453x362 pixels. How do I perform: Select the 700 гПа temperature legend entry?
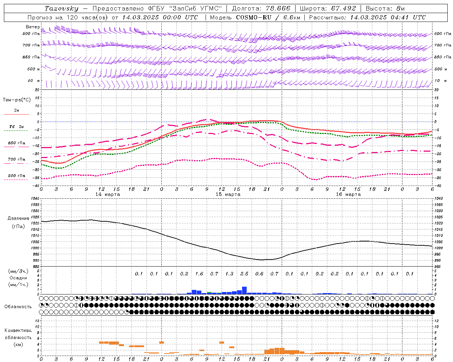[x=17, y=159]
